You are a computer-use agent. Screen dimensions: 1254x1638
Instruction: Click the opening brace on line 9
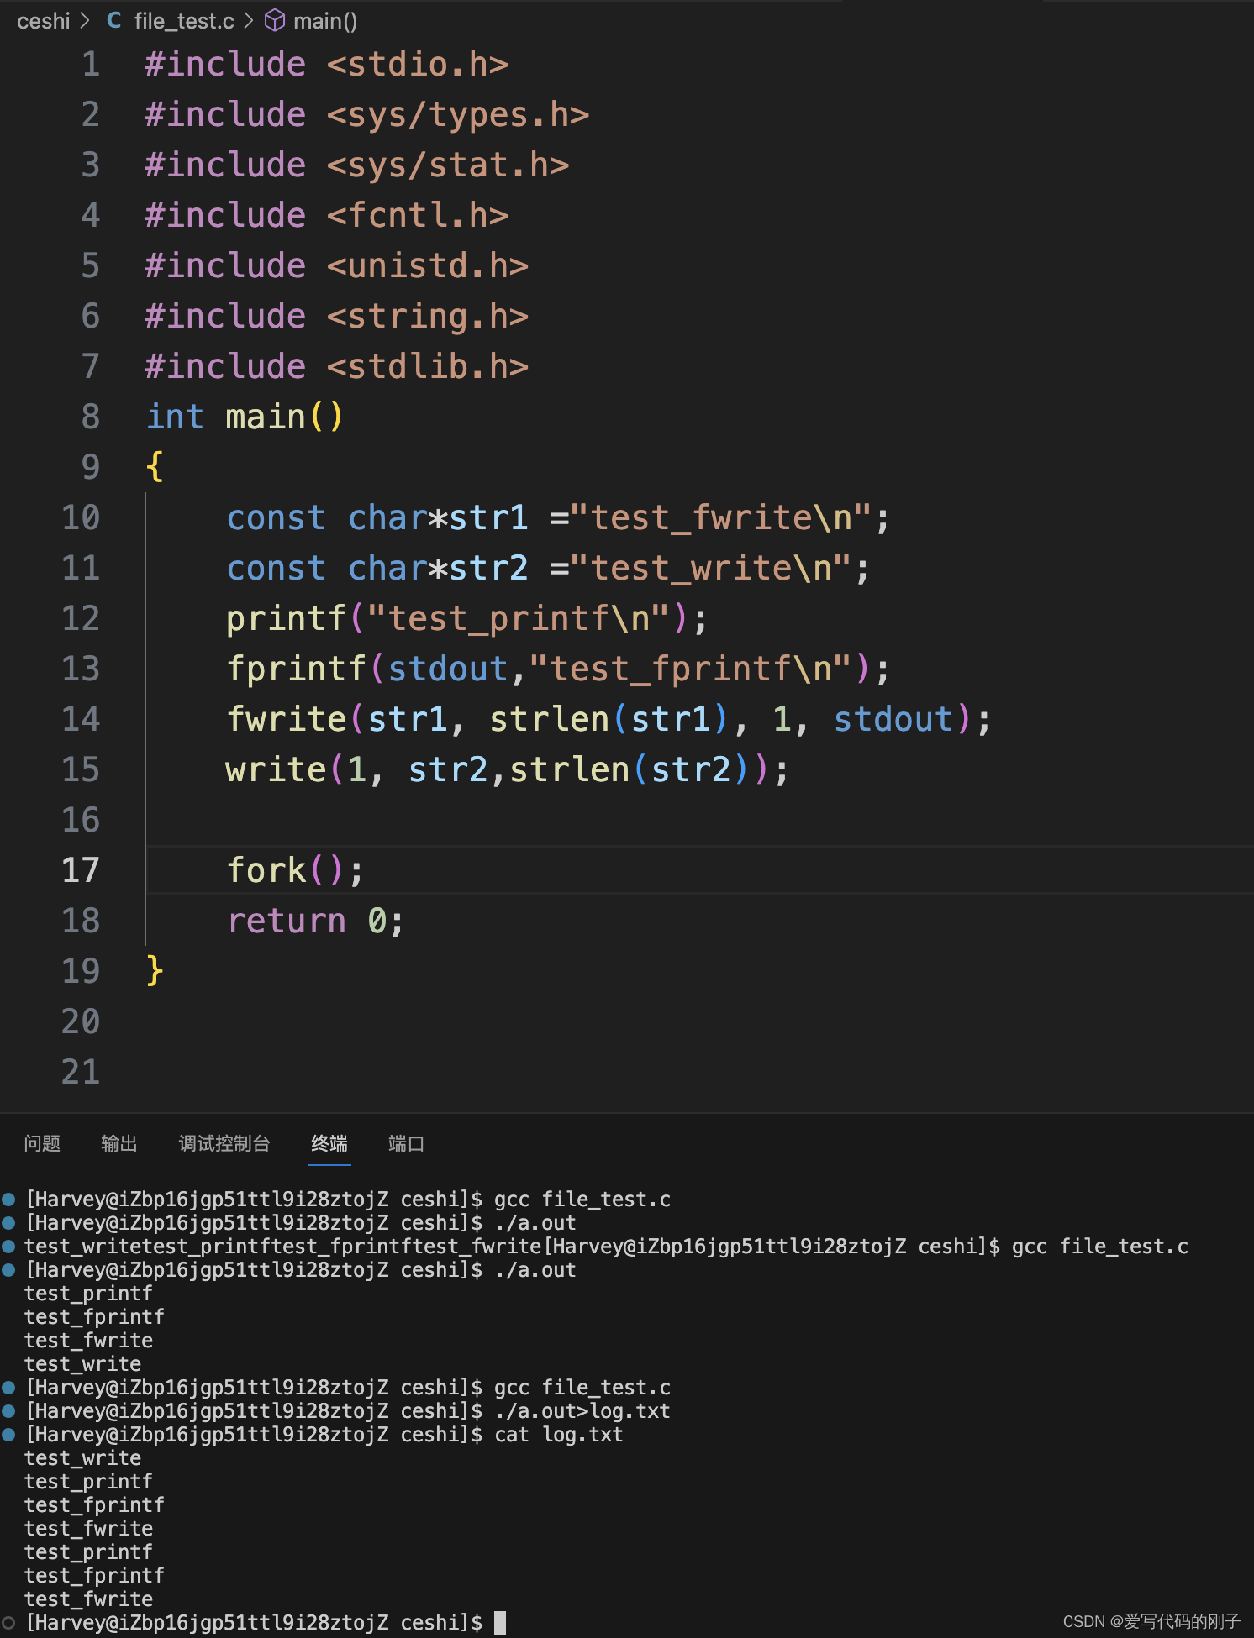155,467
